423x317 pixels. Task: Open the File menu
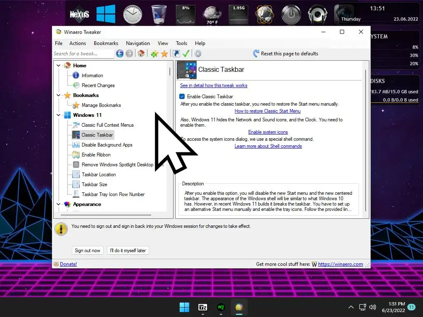(59, 43)
